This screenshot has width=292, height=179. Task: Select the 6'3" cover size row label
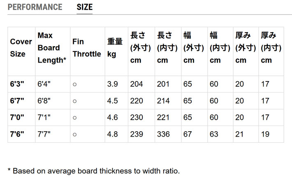17,84
